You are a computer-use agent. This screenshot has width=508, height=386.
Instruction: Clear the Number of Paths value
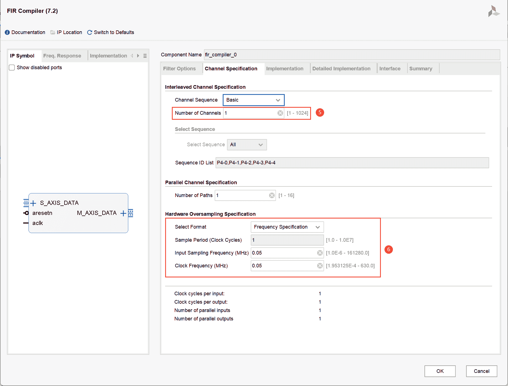pyautogui.click(x=272, y=195)
